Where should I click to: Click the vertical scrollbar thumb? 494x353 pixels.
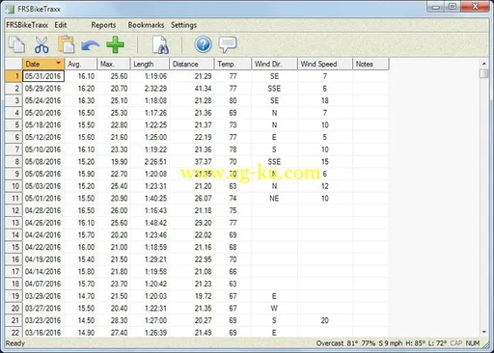click(483, 73)
